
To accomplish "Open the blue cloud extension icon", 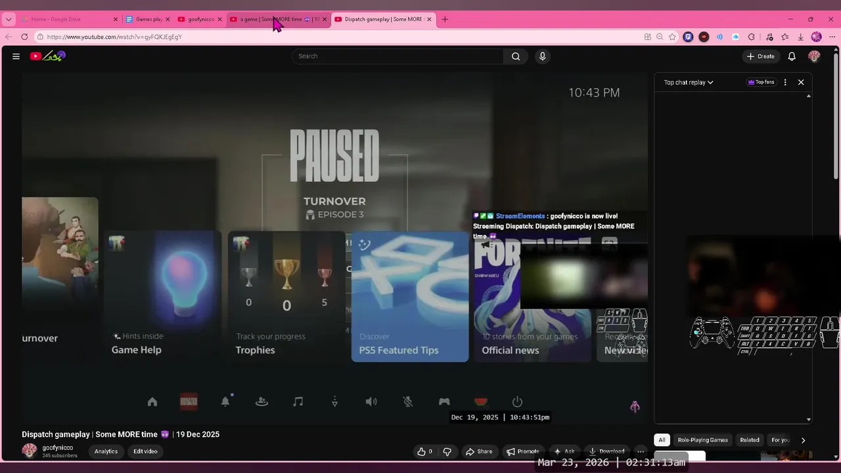I will [735, 37].
